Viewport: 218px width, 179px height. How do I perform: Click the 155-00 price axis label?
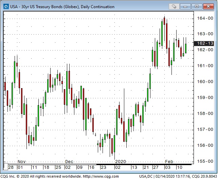(205, 161)
